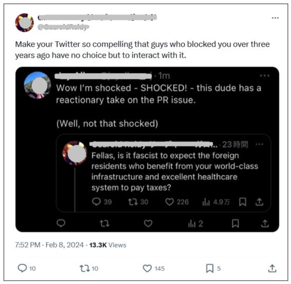Like the 'Wow I'm shocked' quoted tweet
291x284 pixels.
click(148, 223)
